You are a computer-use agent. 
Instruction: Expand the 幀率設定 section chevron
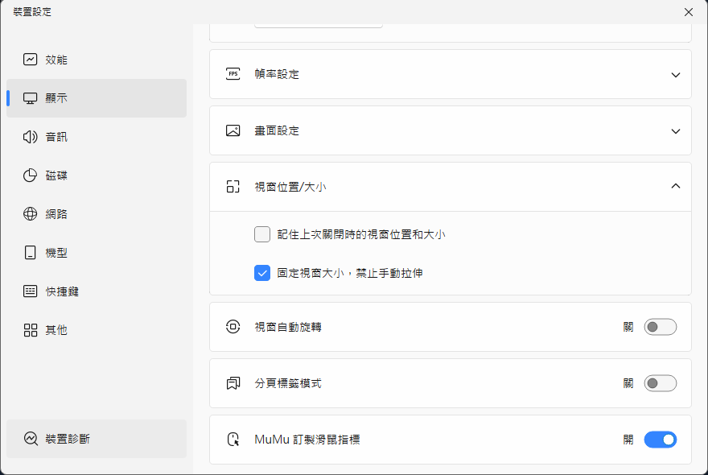[x=675, y=74]
